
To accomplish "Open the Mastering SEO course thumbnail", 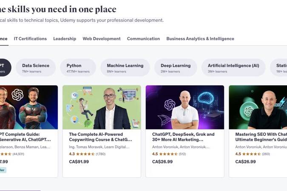I will pos(258,107).
